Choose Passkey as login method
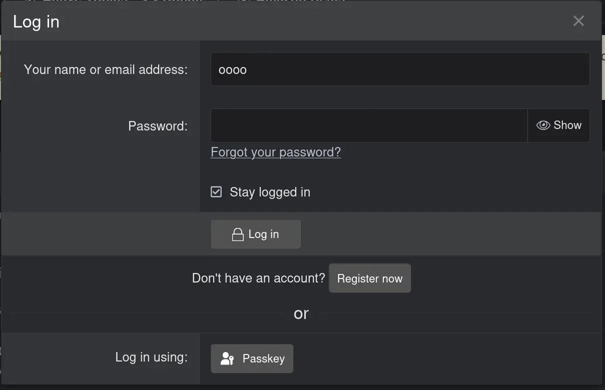The height and width of the screenshot is (390, 605). pyautogui.click(x=252, y=358)
